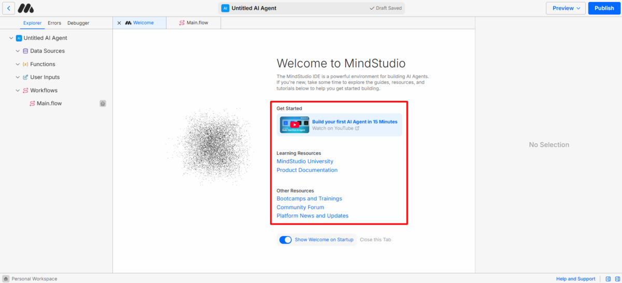Screen dimensions: 622x283
Task: Select Functions tree label
Action: point(43,64)
